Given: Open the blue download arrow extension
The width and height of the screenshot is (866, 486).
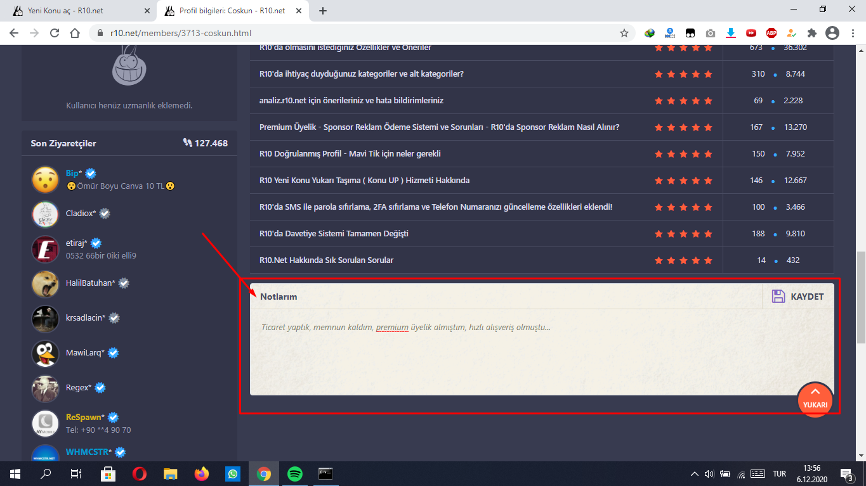Looking at the screenshot, I should click(x=731, y=33).
